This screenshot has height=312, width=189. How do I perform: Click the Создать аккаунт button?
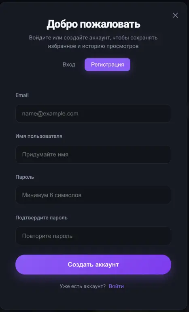click(93, 264)
